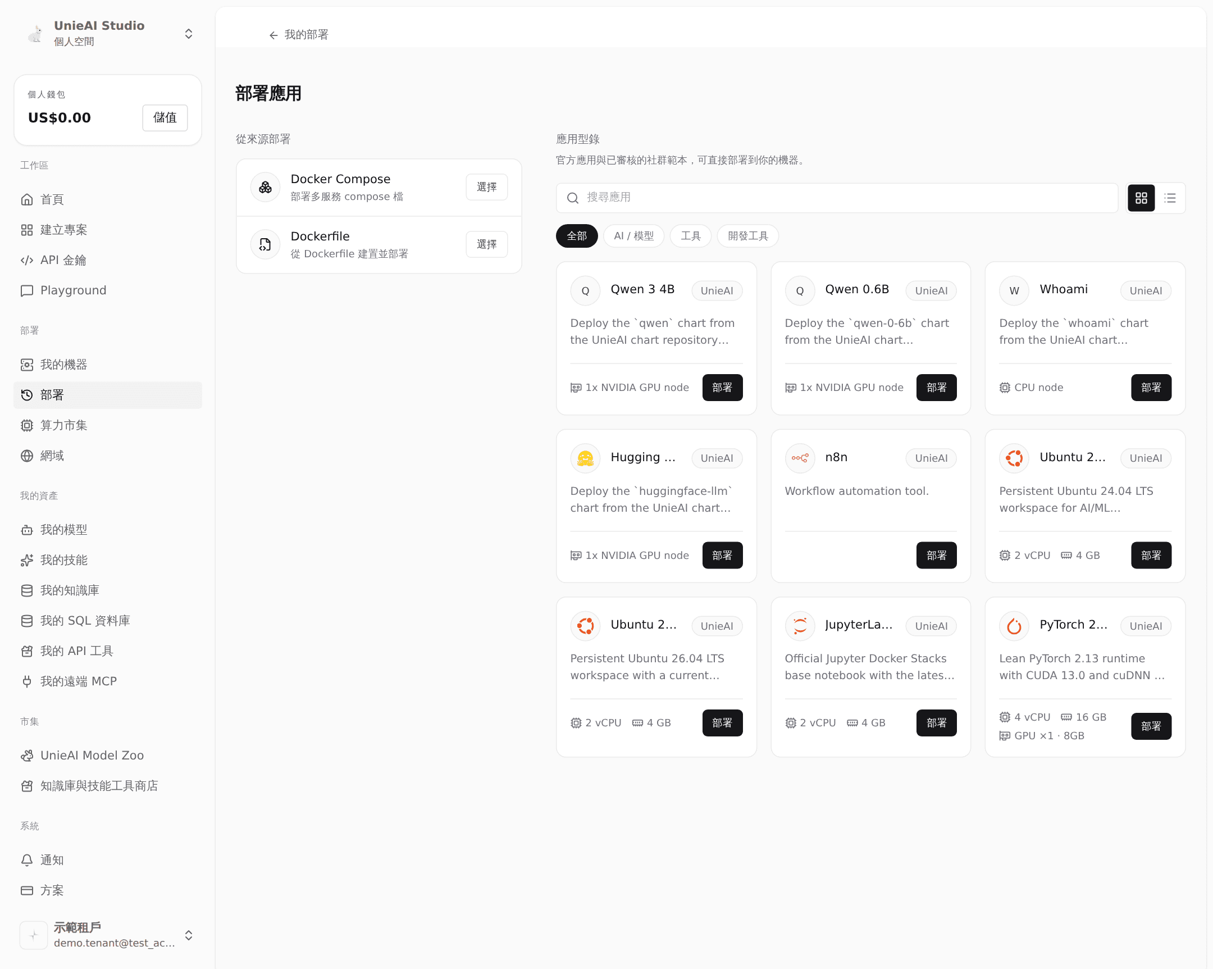The height and width of the screenshot is (969, 1213).
Task: Open 建立專案 in sidebar
Action: pos(107,230)
